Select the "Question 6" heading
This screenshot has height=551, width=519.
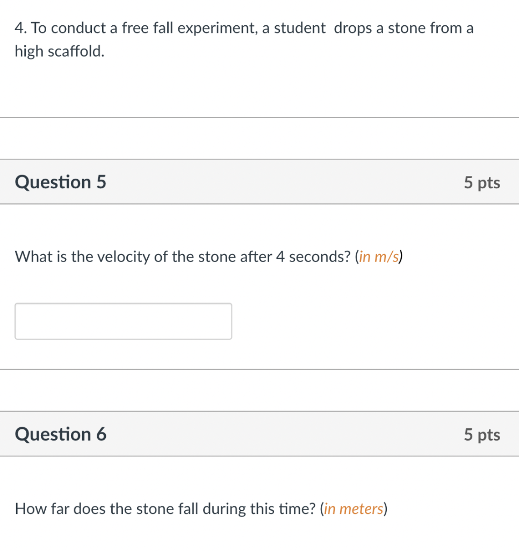point(61,434)
